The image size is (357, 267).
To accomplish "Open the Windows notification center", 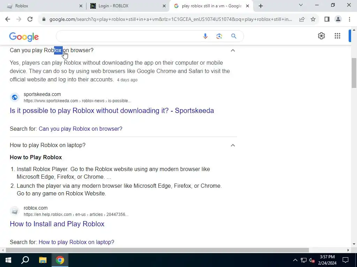I will point(345,260).
